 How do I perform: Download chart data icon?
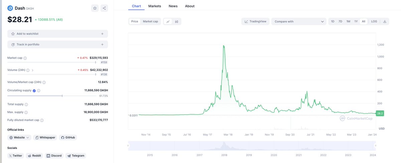[385, 21]
